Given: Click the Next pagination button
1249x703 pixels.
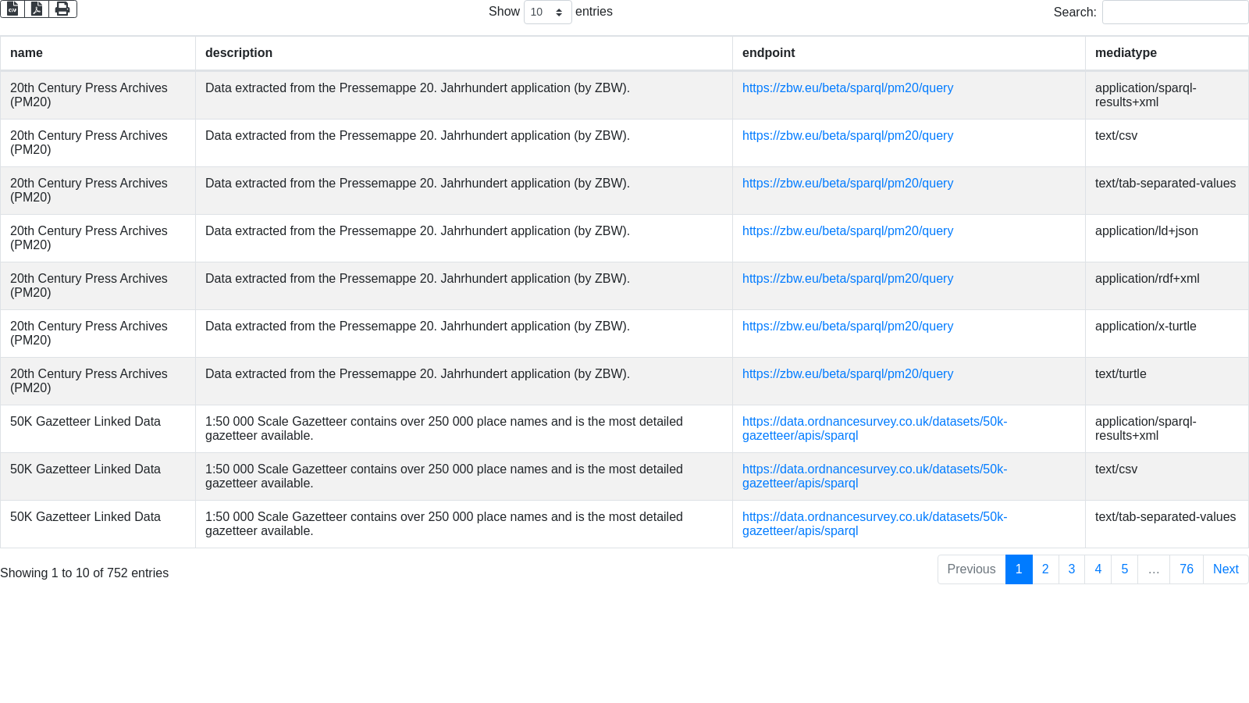Looking at the screenshot, I should tap(1226, 569).
